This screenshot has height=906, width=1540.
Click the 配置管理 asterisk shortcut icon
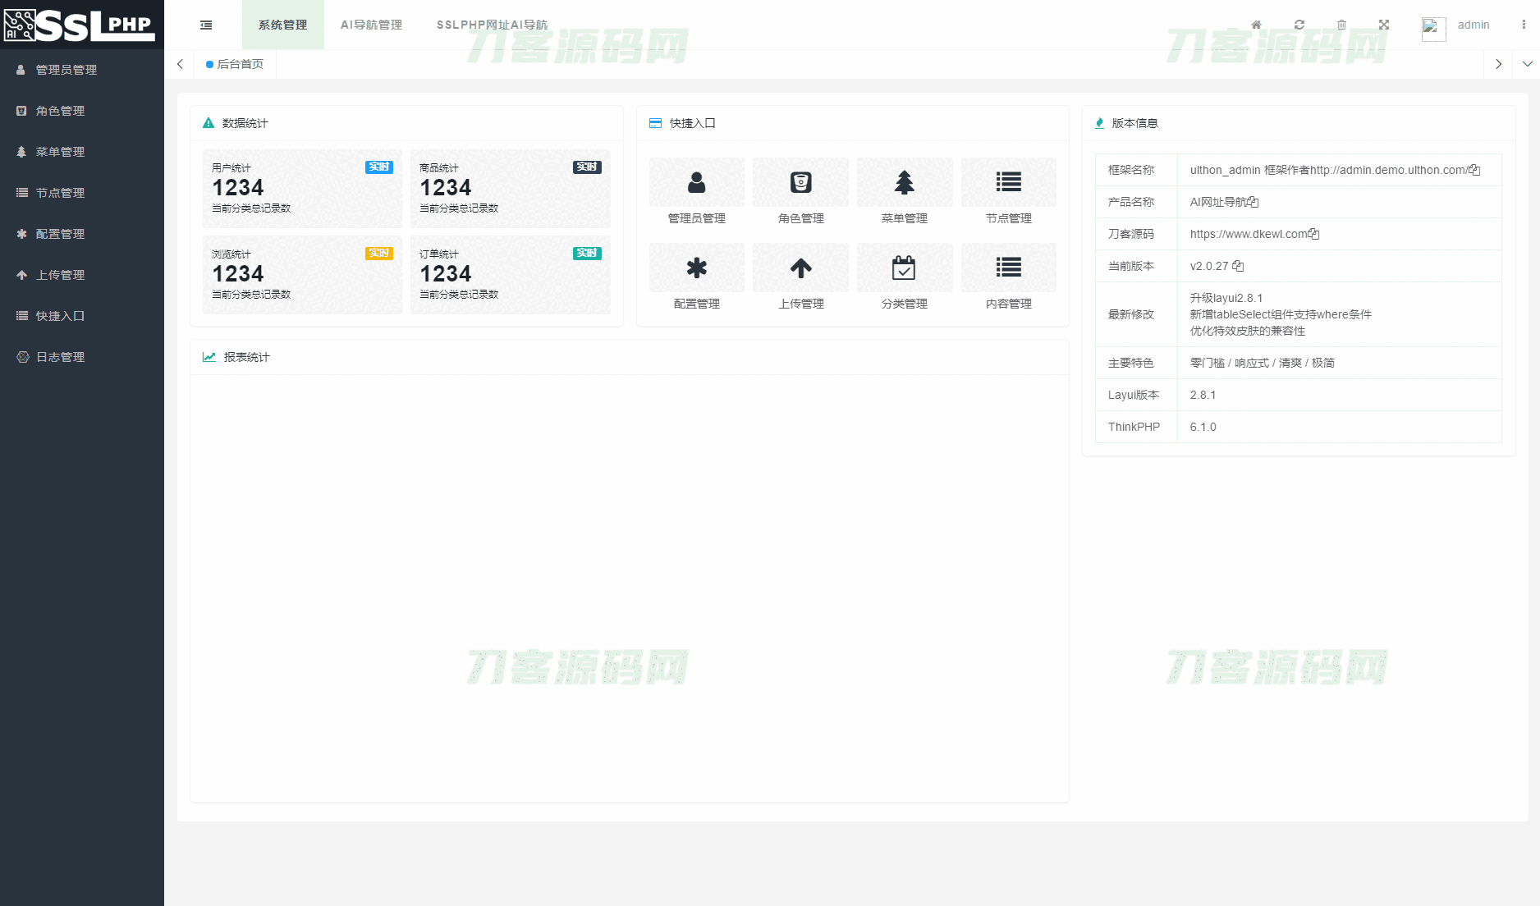click(x=696, y=268)
